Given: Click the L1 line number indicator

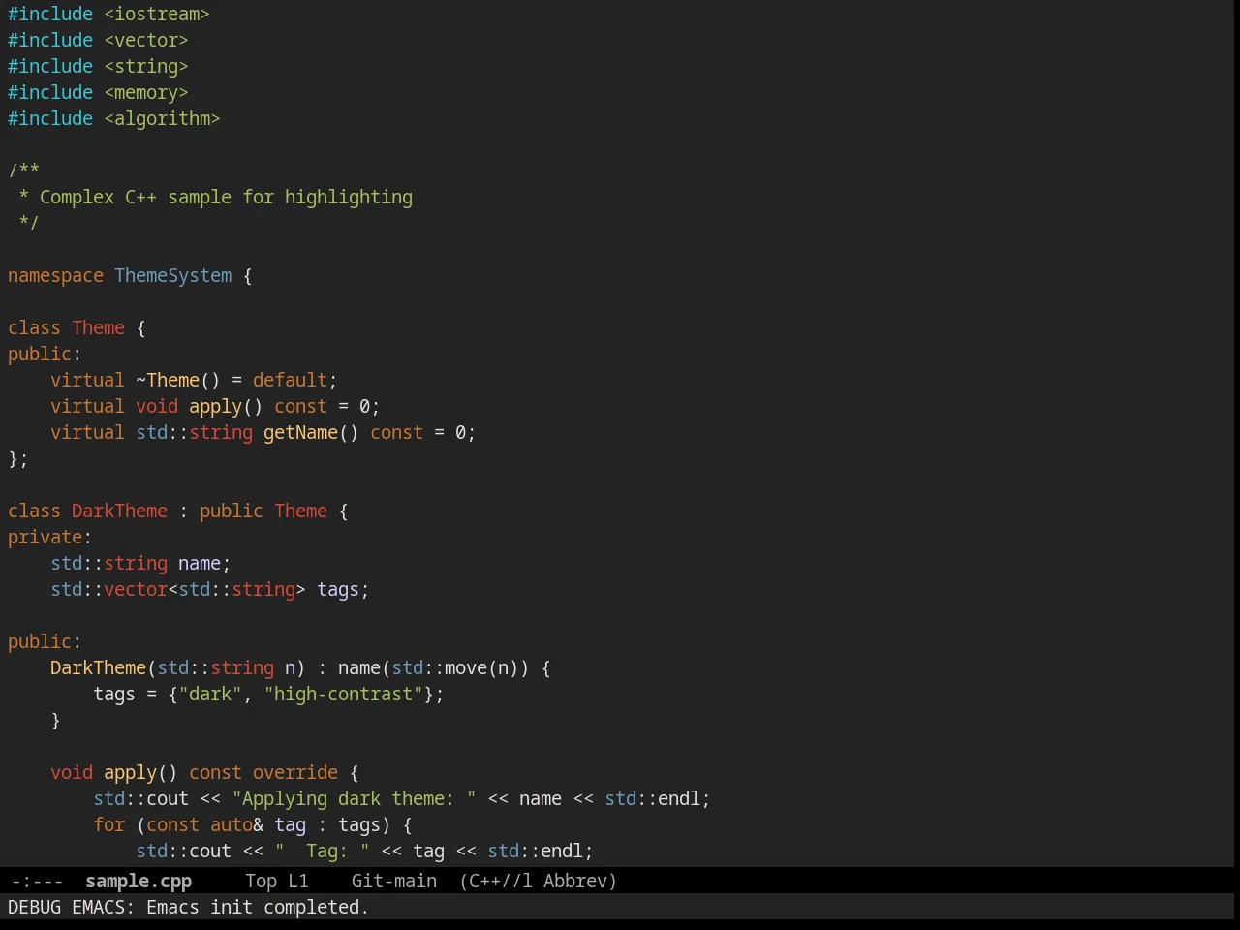Looking at the screenshot, I should point(298,881).
